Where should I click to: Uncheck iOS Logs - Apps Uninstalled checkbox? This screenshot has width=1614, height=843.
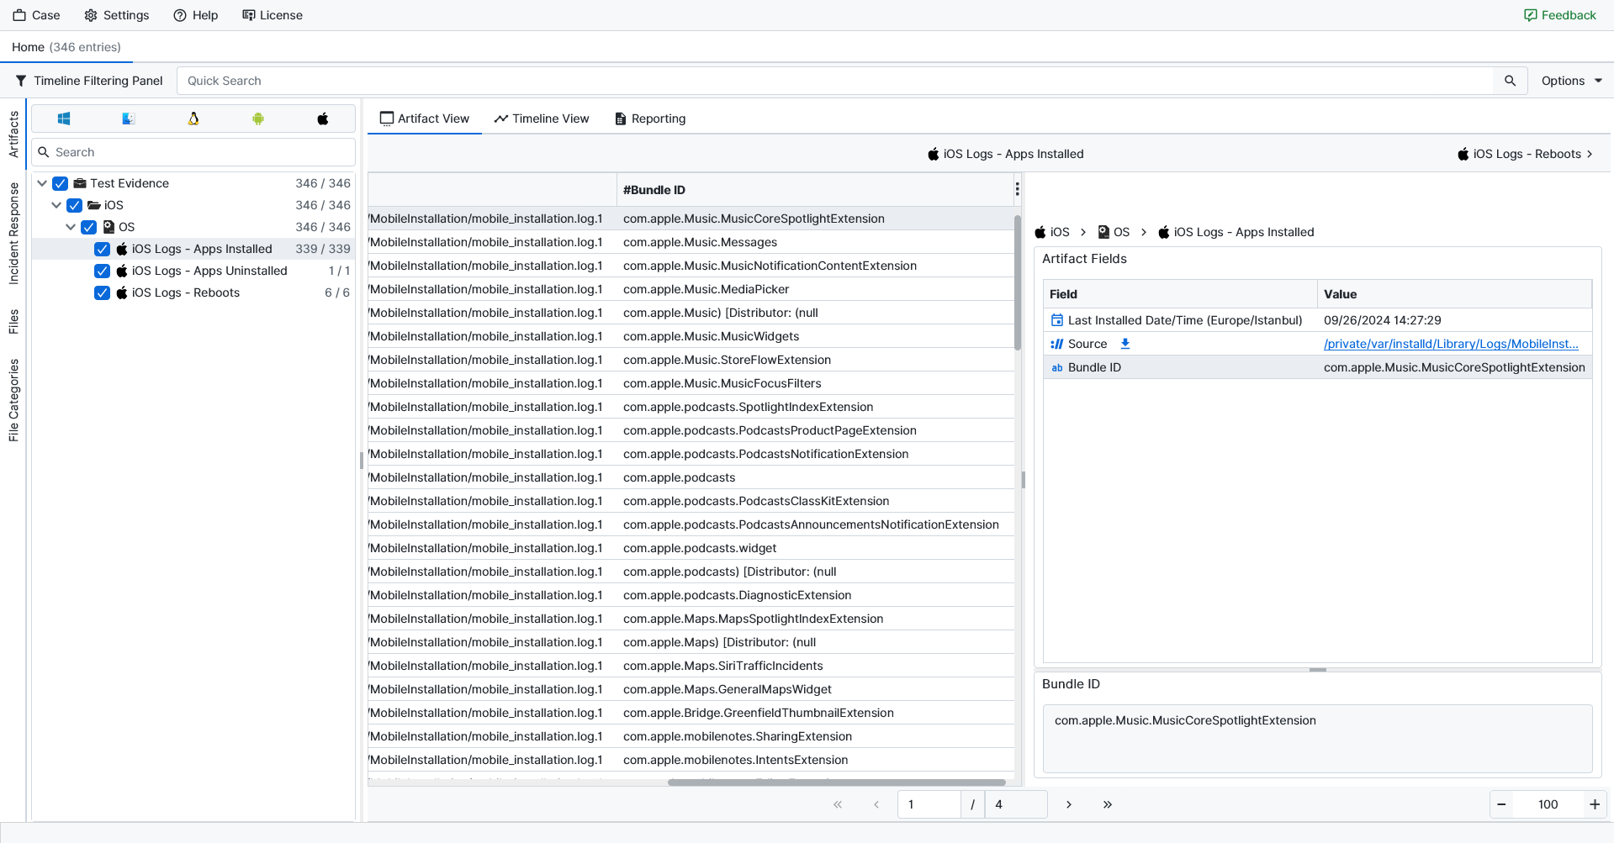(102, 271)
